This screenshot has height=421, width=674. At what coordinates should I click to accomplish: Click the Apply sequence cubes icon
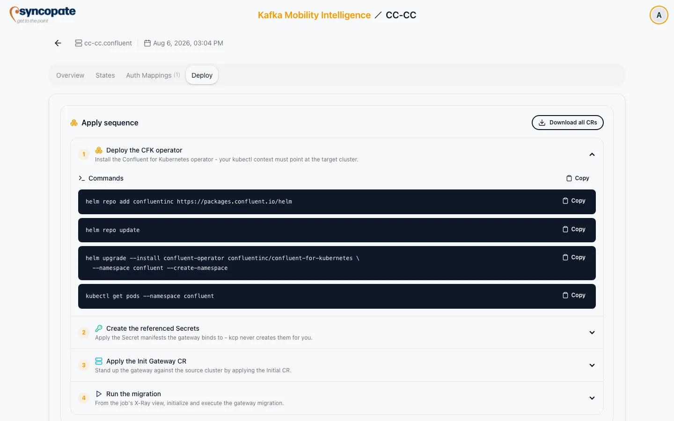pos(74,123)
